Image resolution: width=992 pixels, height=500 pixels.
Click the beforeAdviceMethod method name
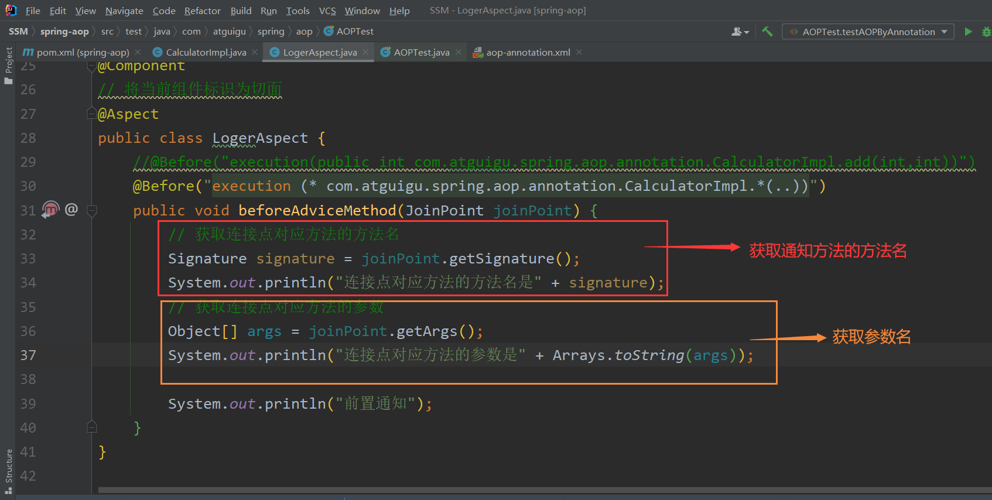click(x=317, y=210)
